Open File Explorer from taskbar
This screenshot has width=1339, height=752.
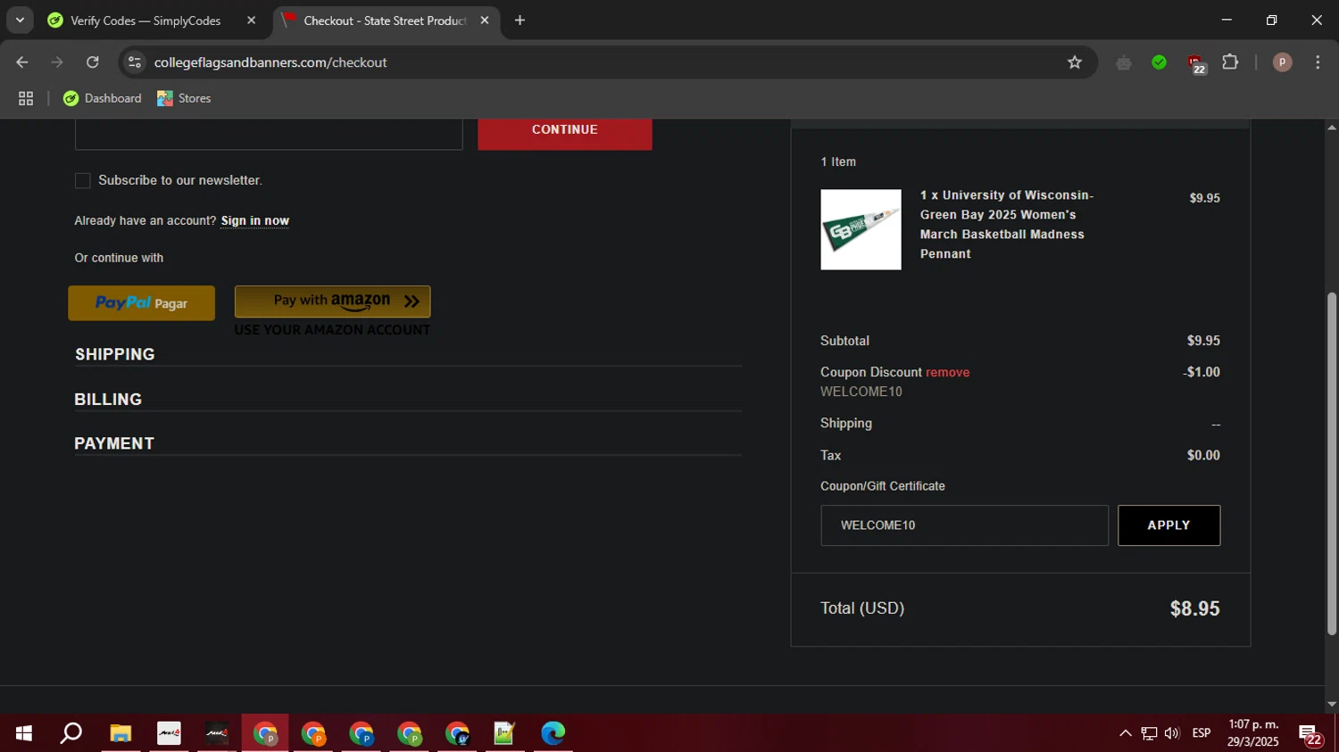tap(121, 733)
